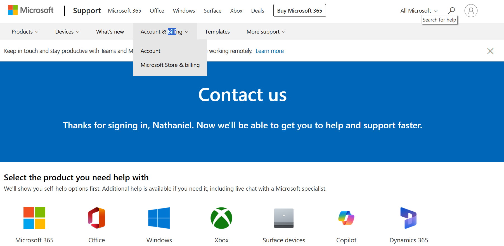504x246 pixels.
Task: Go to Xbox in top navigation
Action: 236,11
